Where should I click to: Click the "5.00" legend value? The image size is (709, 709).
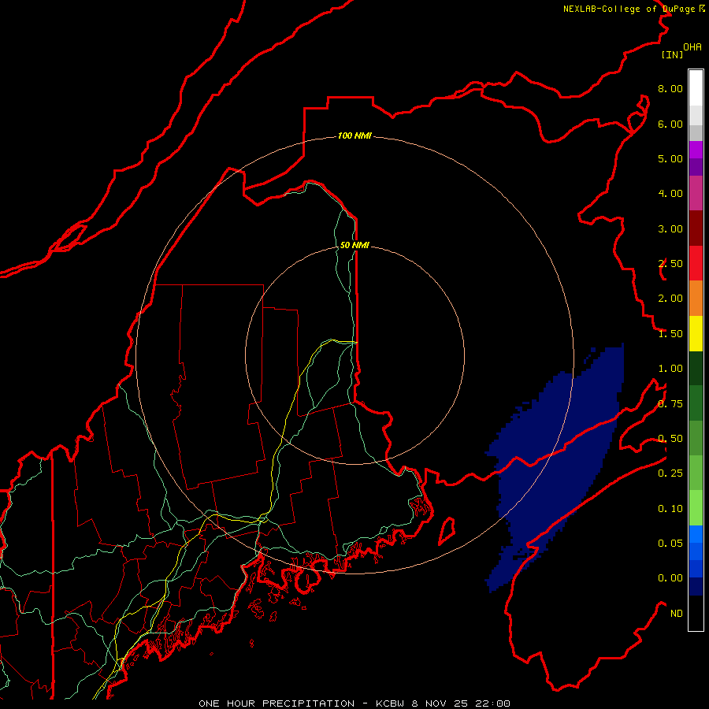[x=670, y=158]
